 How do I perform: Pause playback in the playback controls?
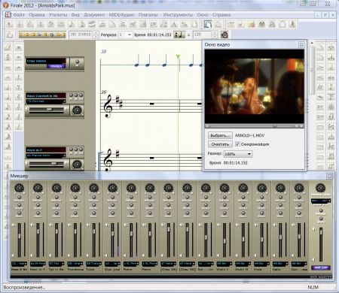coord(45,35)
